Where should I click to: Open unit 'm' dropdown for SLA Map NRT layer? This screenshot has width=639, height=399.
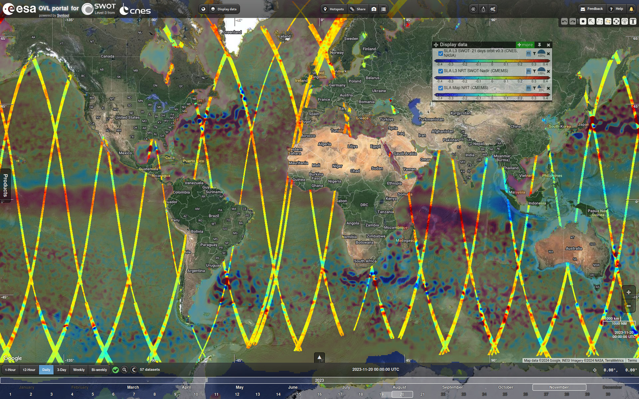pos(529,88)
